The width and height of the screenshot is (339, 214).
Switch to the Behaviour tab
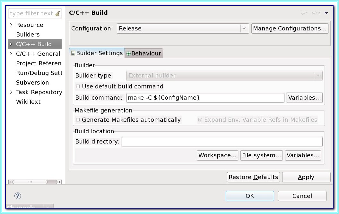[144, 54]
